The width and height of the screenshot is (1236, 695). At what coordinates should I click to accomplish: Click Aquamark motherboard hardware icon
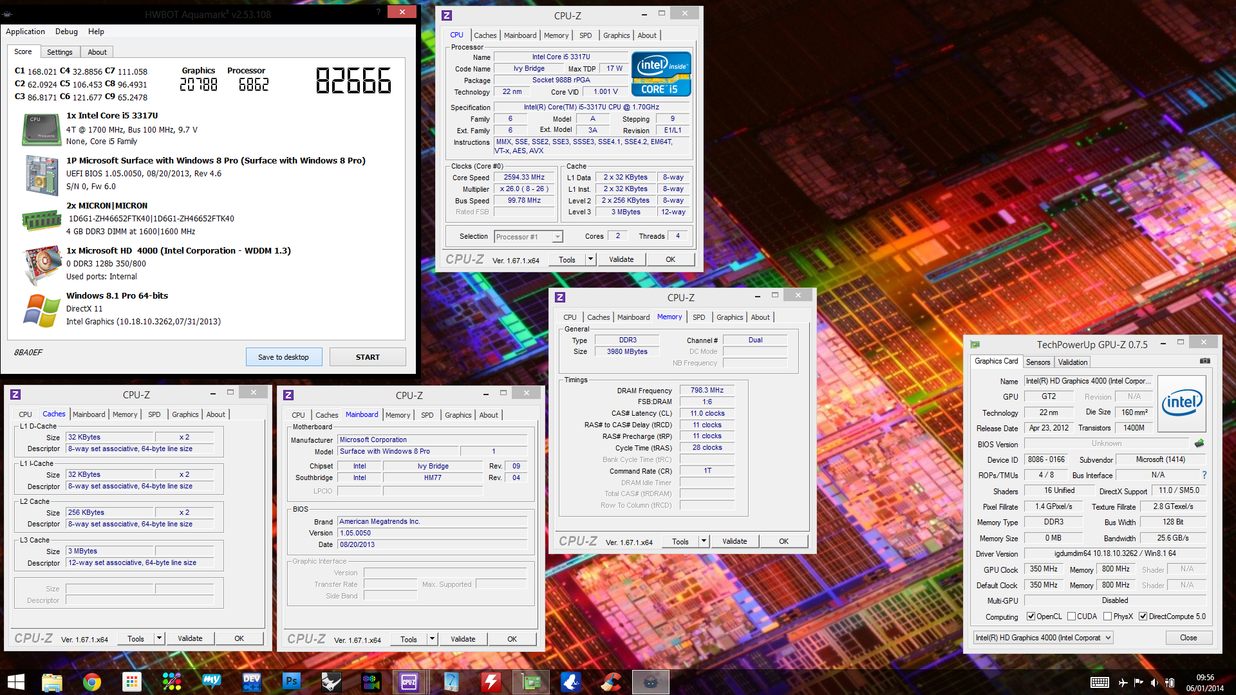pos(42,174)
